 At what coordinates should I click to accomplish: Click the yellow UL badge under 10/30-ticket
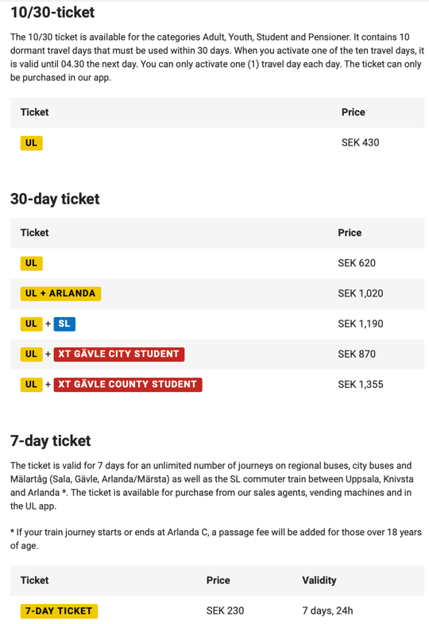tap(32, 143)
